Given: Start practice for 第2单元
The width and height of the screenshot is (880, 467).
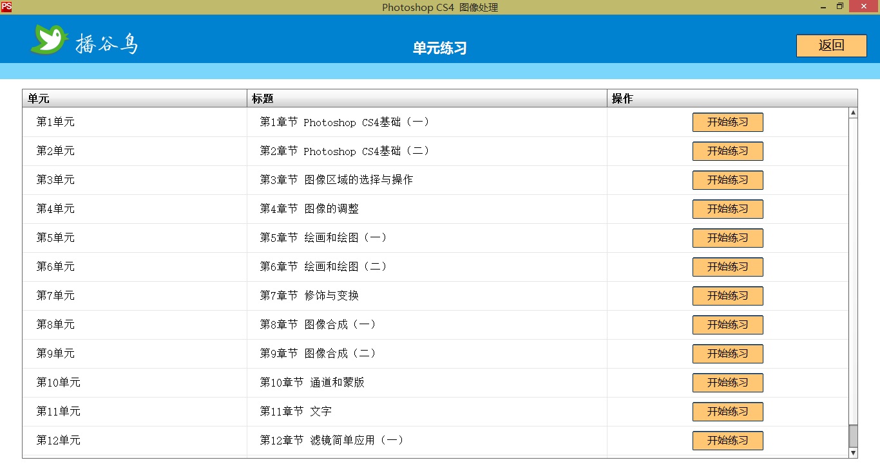Looking at the screenshot, I should coord(728,151).
